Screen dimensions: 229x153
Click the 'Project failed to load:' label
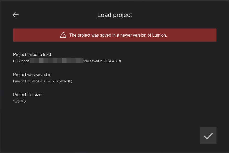tap(32, 54)
